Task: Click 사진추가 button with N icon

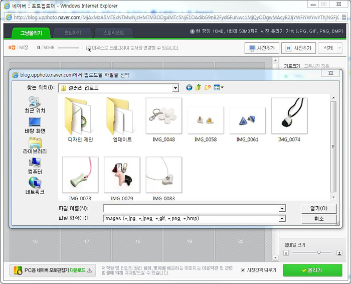Action: click(x=299, y=48)
